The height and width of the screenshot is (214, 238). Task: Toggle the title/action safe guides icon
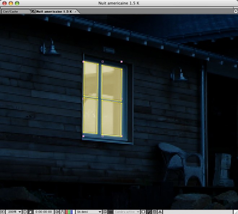25,212
